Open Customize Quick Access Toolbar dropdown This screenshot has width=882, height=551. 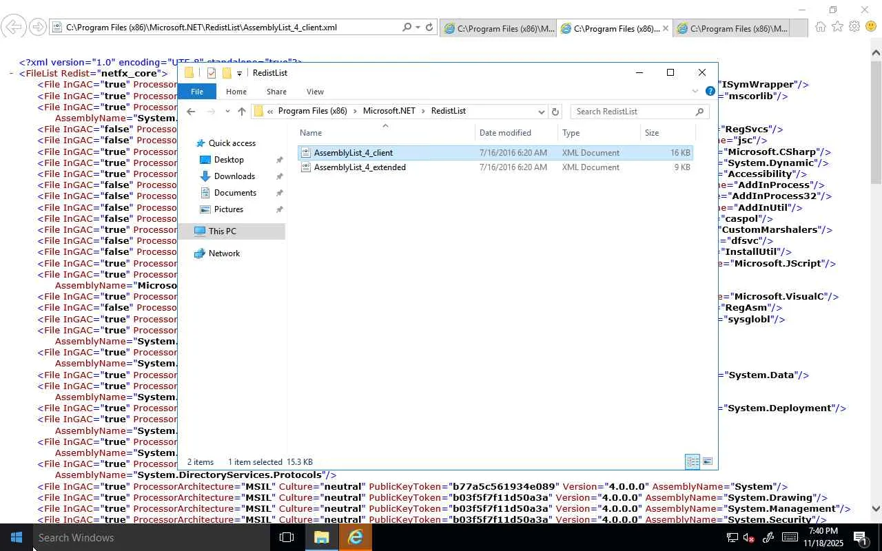[239, 73]
